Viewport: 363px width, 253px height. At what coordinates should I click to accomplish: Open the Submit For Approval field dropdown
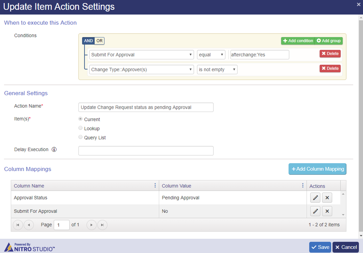click(141, 55)
